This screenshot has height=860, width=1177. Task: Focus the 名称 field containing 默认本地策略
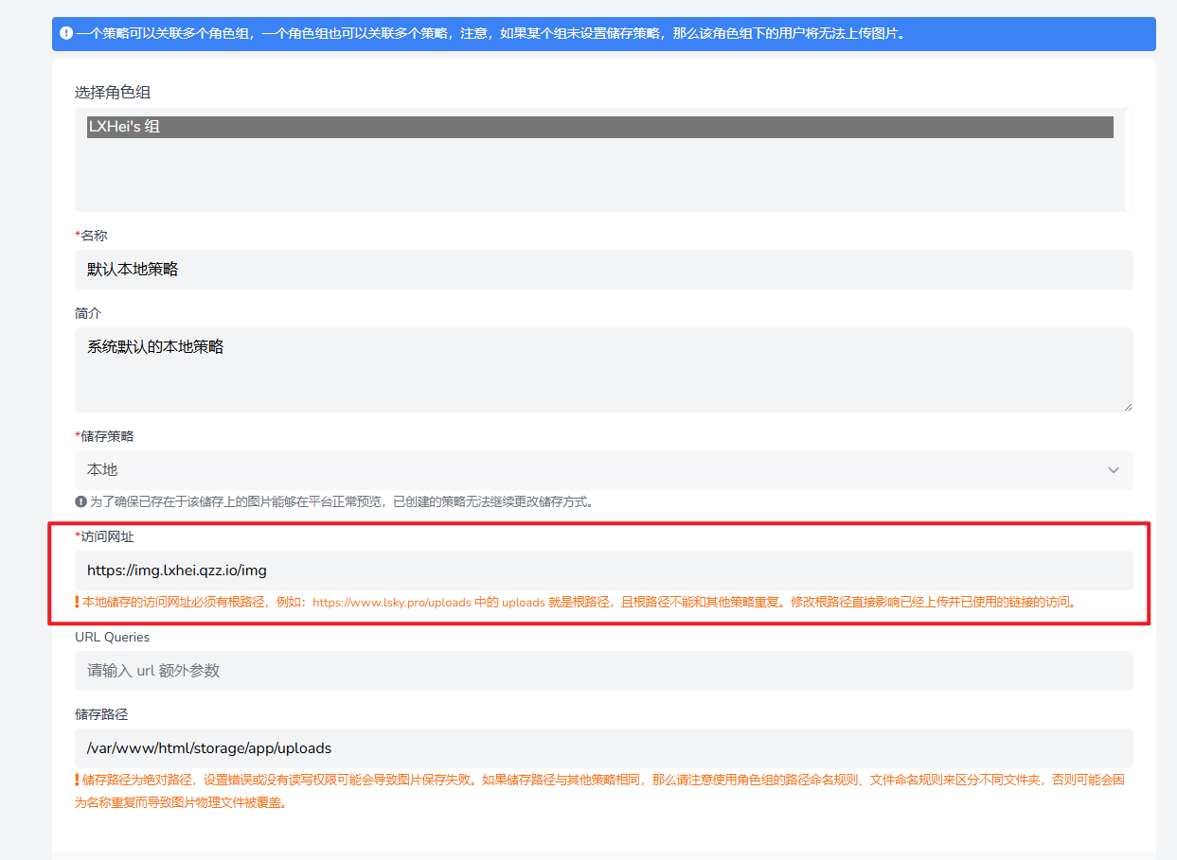(603, 270)
